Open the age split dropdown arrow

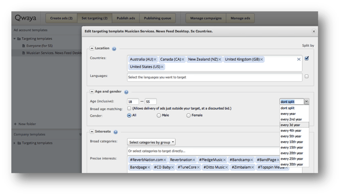pyautogui.click(x=307, y=101)
